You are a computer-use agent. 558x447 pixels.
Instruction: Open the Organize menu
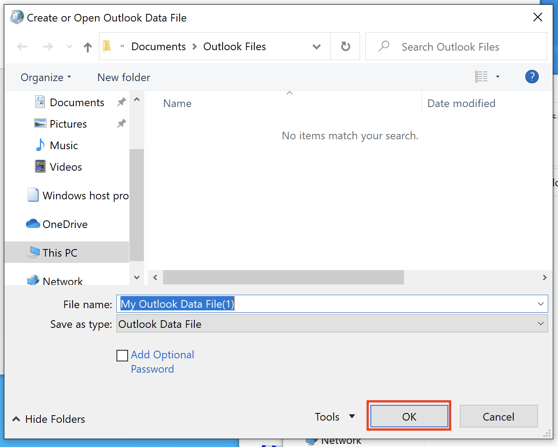46,77
